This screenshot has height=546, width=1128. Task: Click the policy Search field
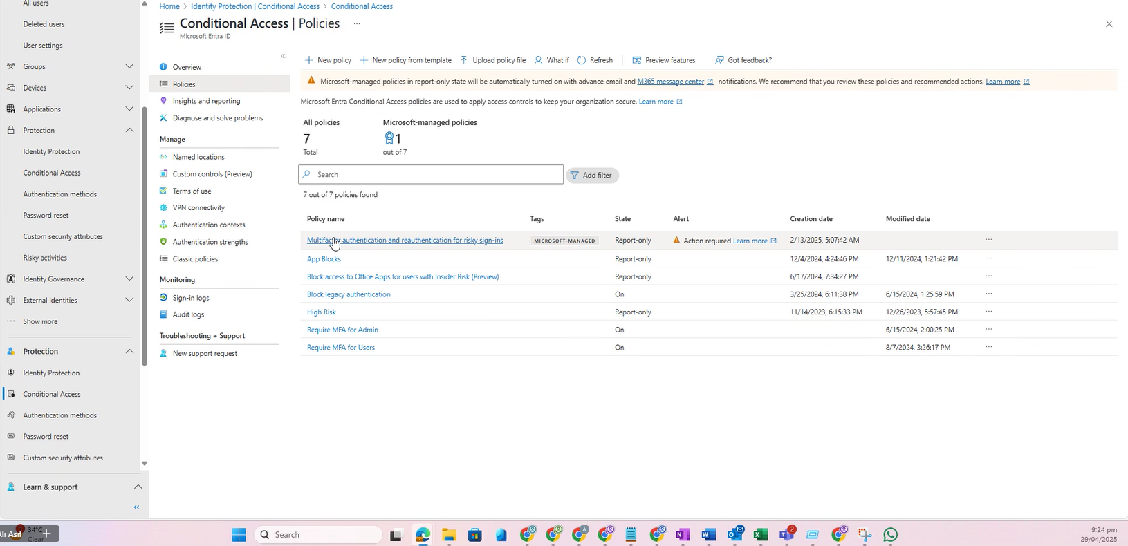(x=431, y=174)
